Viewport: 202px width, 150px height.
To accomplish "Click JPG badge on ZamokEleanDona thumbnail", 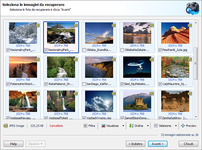I will pos(152,94).
